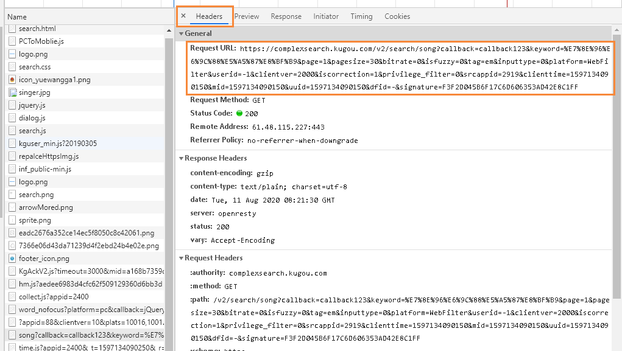Click the file icon for dialog.js

pyautogui.click(x=12, y=118)
